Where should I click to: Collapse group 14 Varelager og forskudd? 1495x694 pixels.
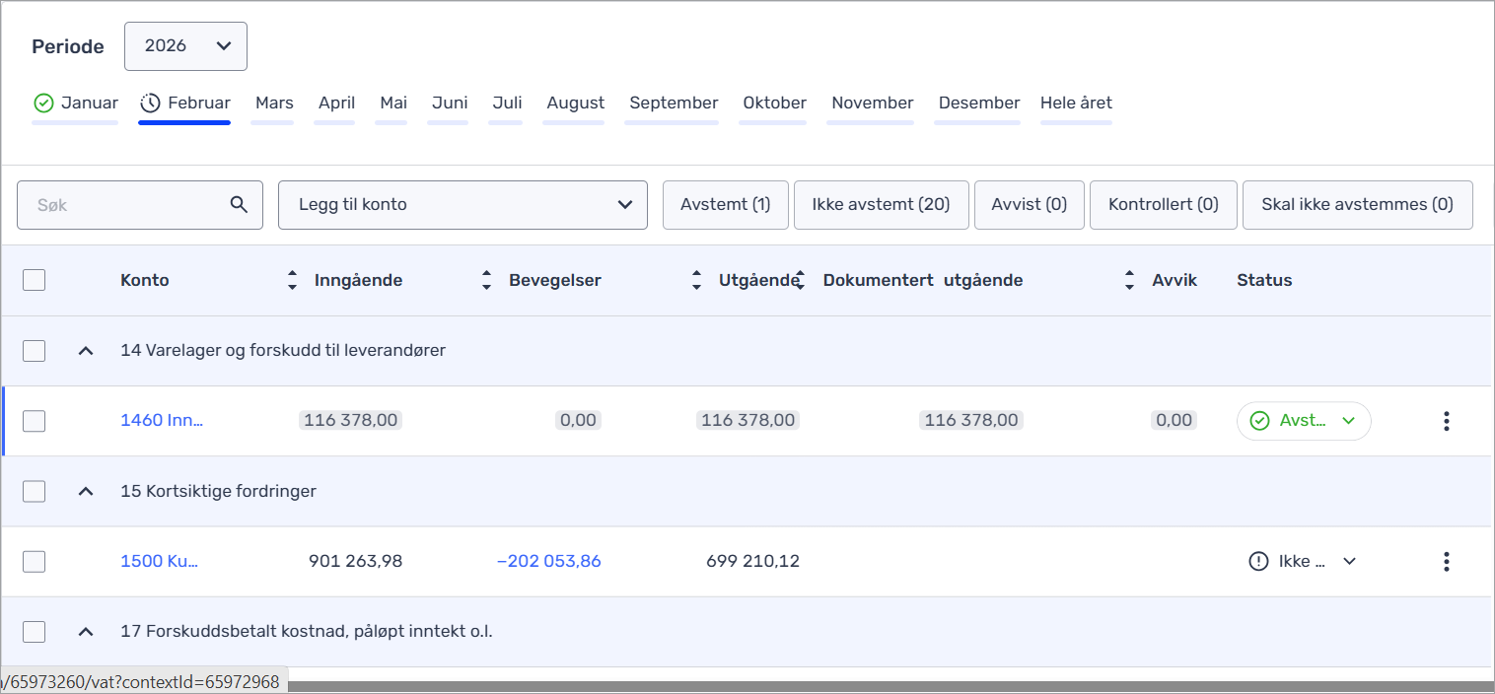[86, 351]
